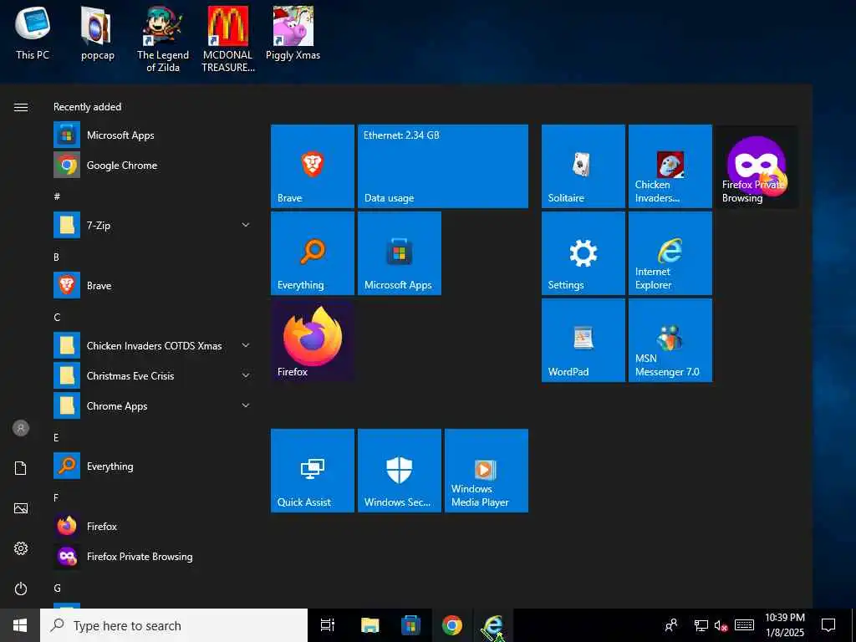The image size is (856, 642).
Task: Open Task View on the taskbar
Action: 328,625
